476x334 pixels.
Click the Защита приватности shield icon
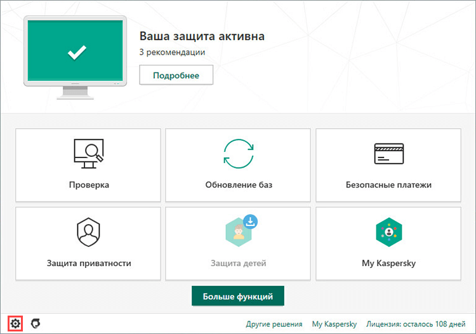pos(88,232)
